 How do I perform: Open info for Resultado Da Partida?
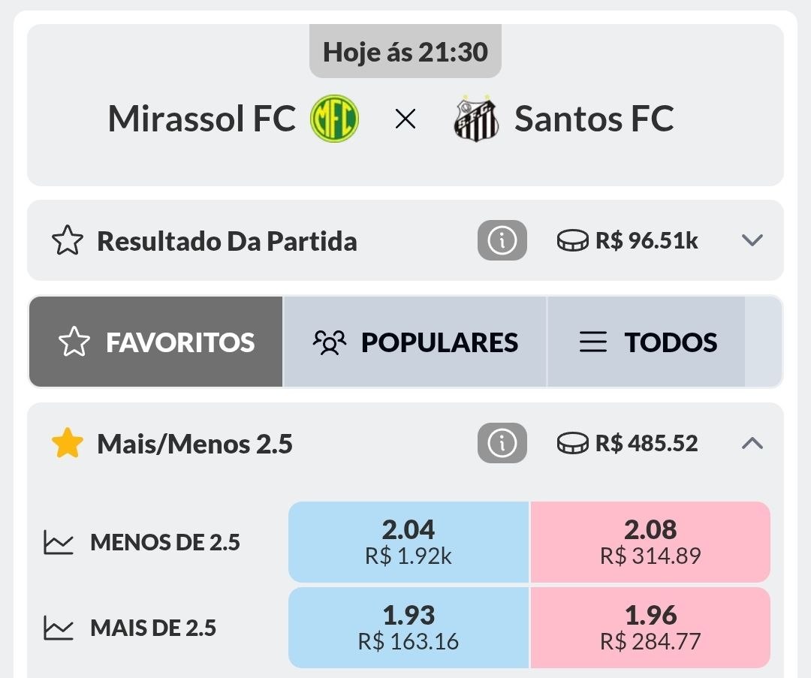pyautogui.click(x=502, y=241)
